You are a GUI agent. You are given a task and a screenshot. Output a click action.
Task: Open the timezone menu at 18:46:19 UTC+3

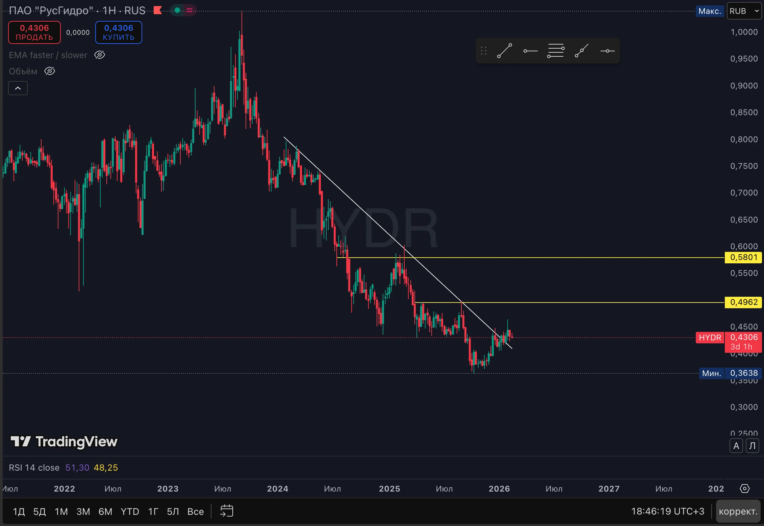(x=668, y=511)
